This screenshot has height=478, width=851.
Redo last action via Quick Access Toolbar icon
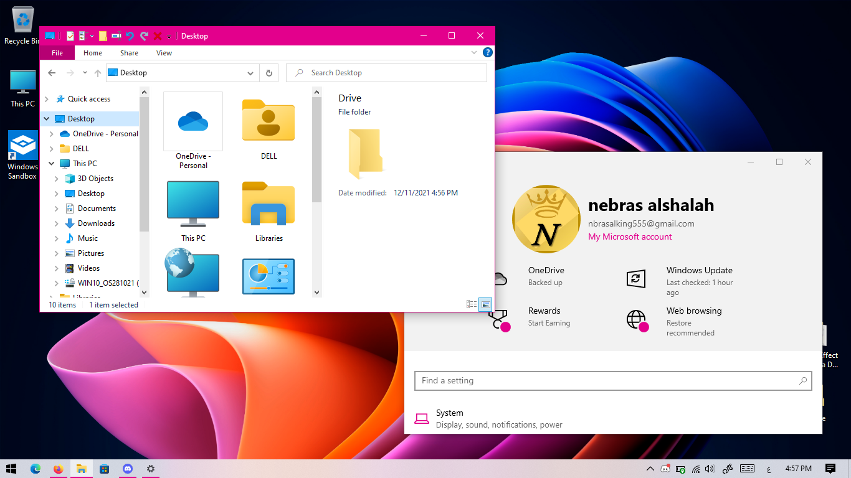[x=145, y=35]
